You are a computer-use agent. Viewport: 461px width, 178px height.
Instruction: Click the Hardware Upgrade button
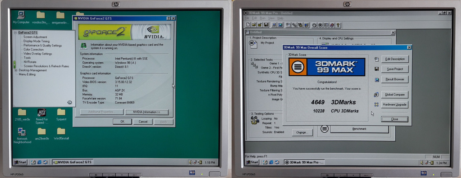(395, 104)
